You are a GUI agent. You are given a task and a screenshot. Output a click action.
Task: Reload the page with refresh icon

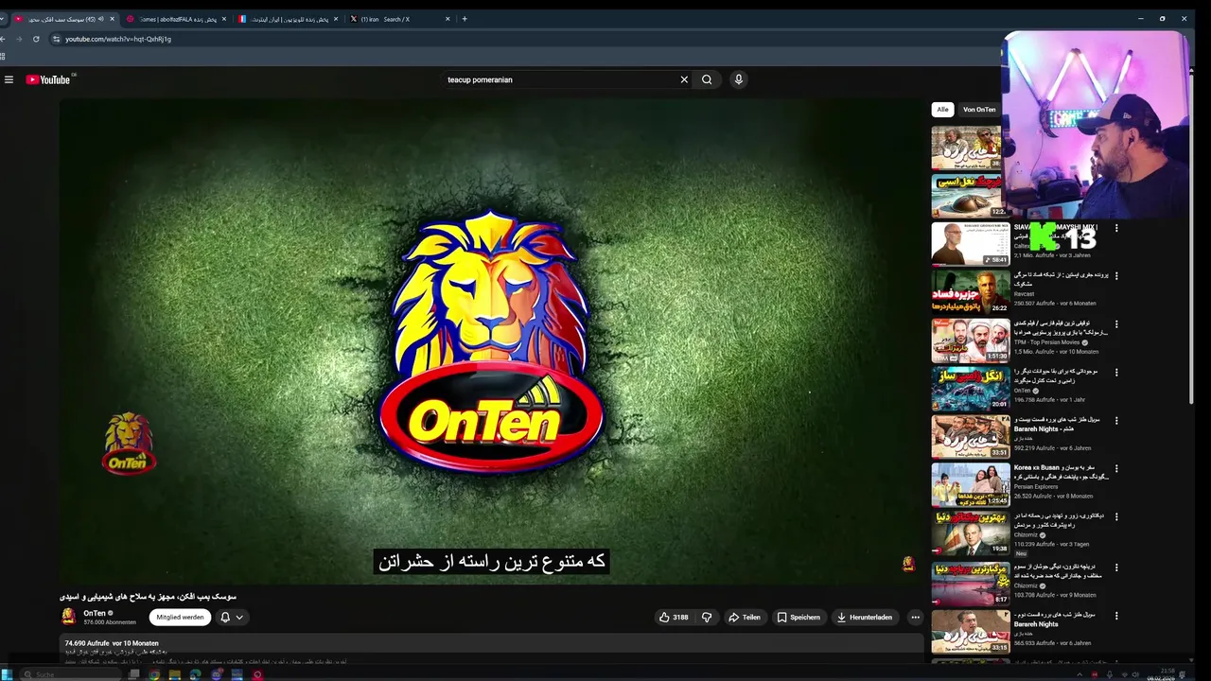[x=36, y=39]
